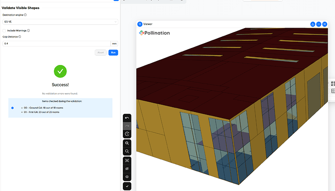Click info icon beside Gap Distance
The width and height of the screenshot is (335, 191).
coord(19,37)
